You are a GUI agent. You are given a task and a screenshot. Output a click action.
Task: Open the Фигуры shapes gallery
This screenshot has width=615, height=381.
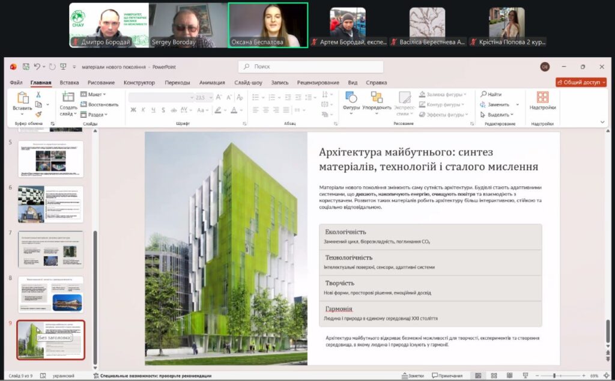tap(351, 100)
